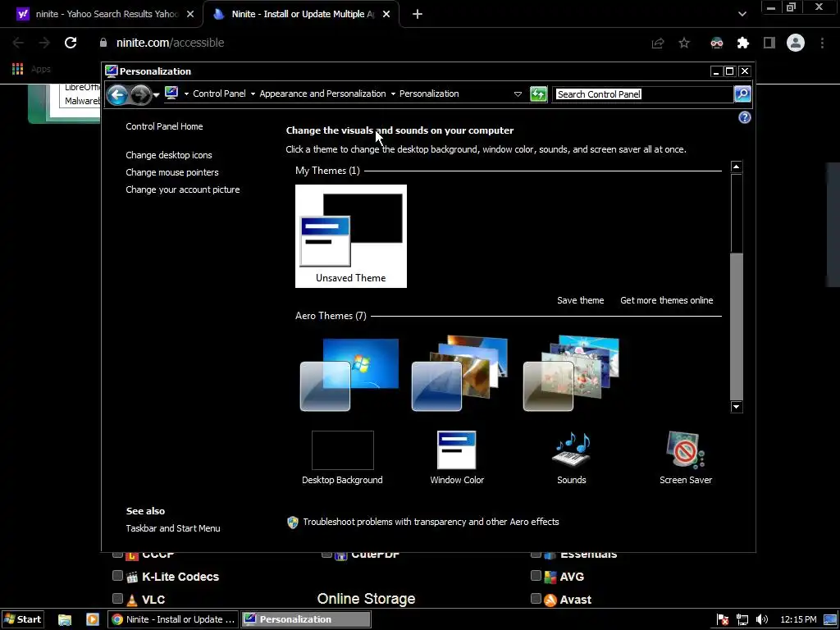The image size is (840, 630).
Task: Open Taskbar and Start Menu link
Action: point(173,528)
